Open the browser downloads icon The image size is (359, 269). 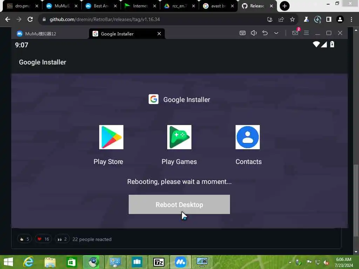[x=318, y=20]
